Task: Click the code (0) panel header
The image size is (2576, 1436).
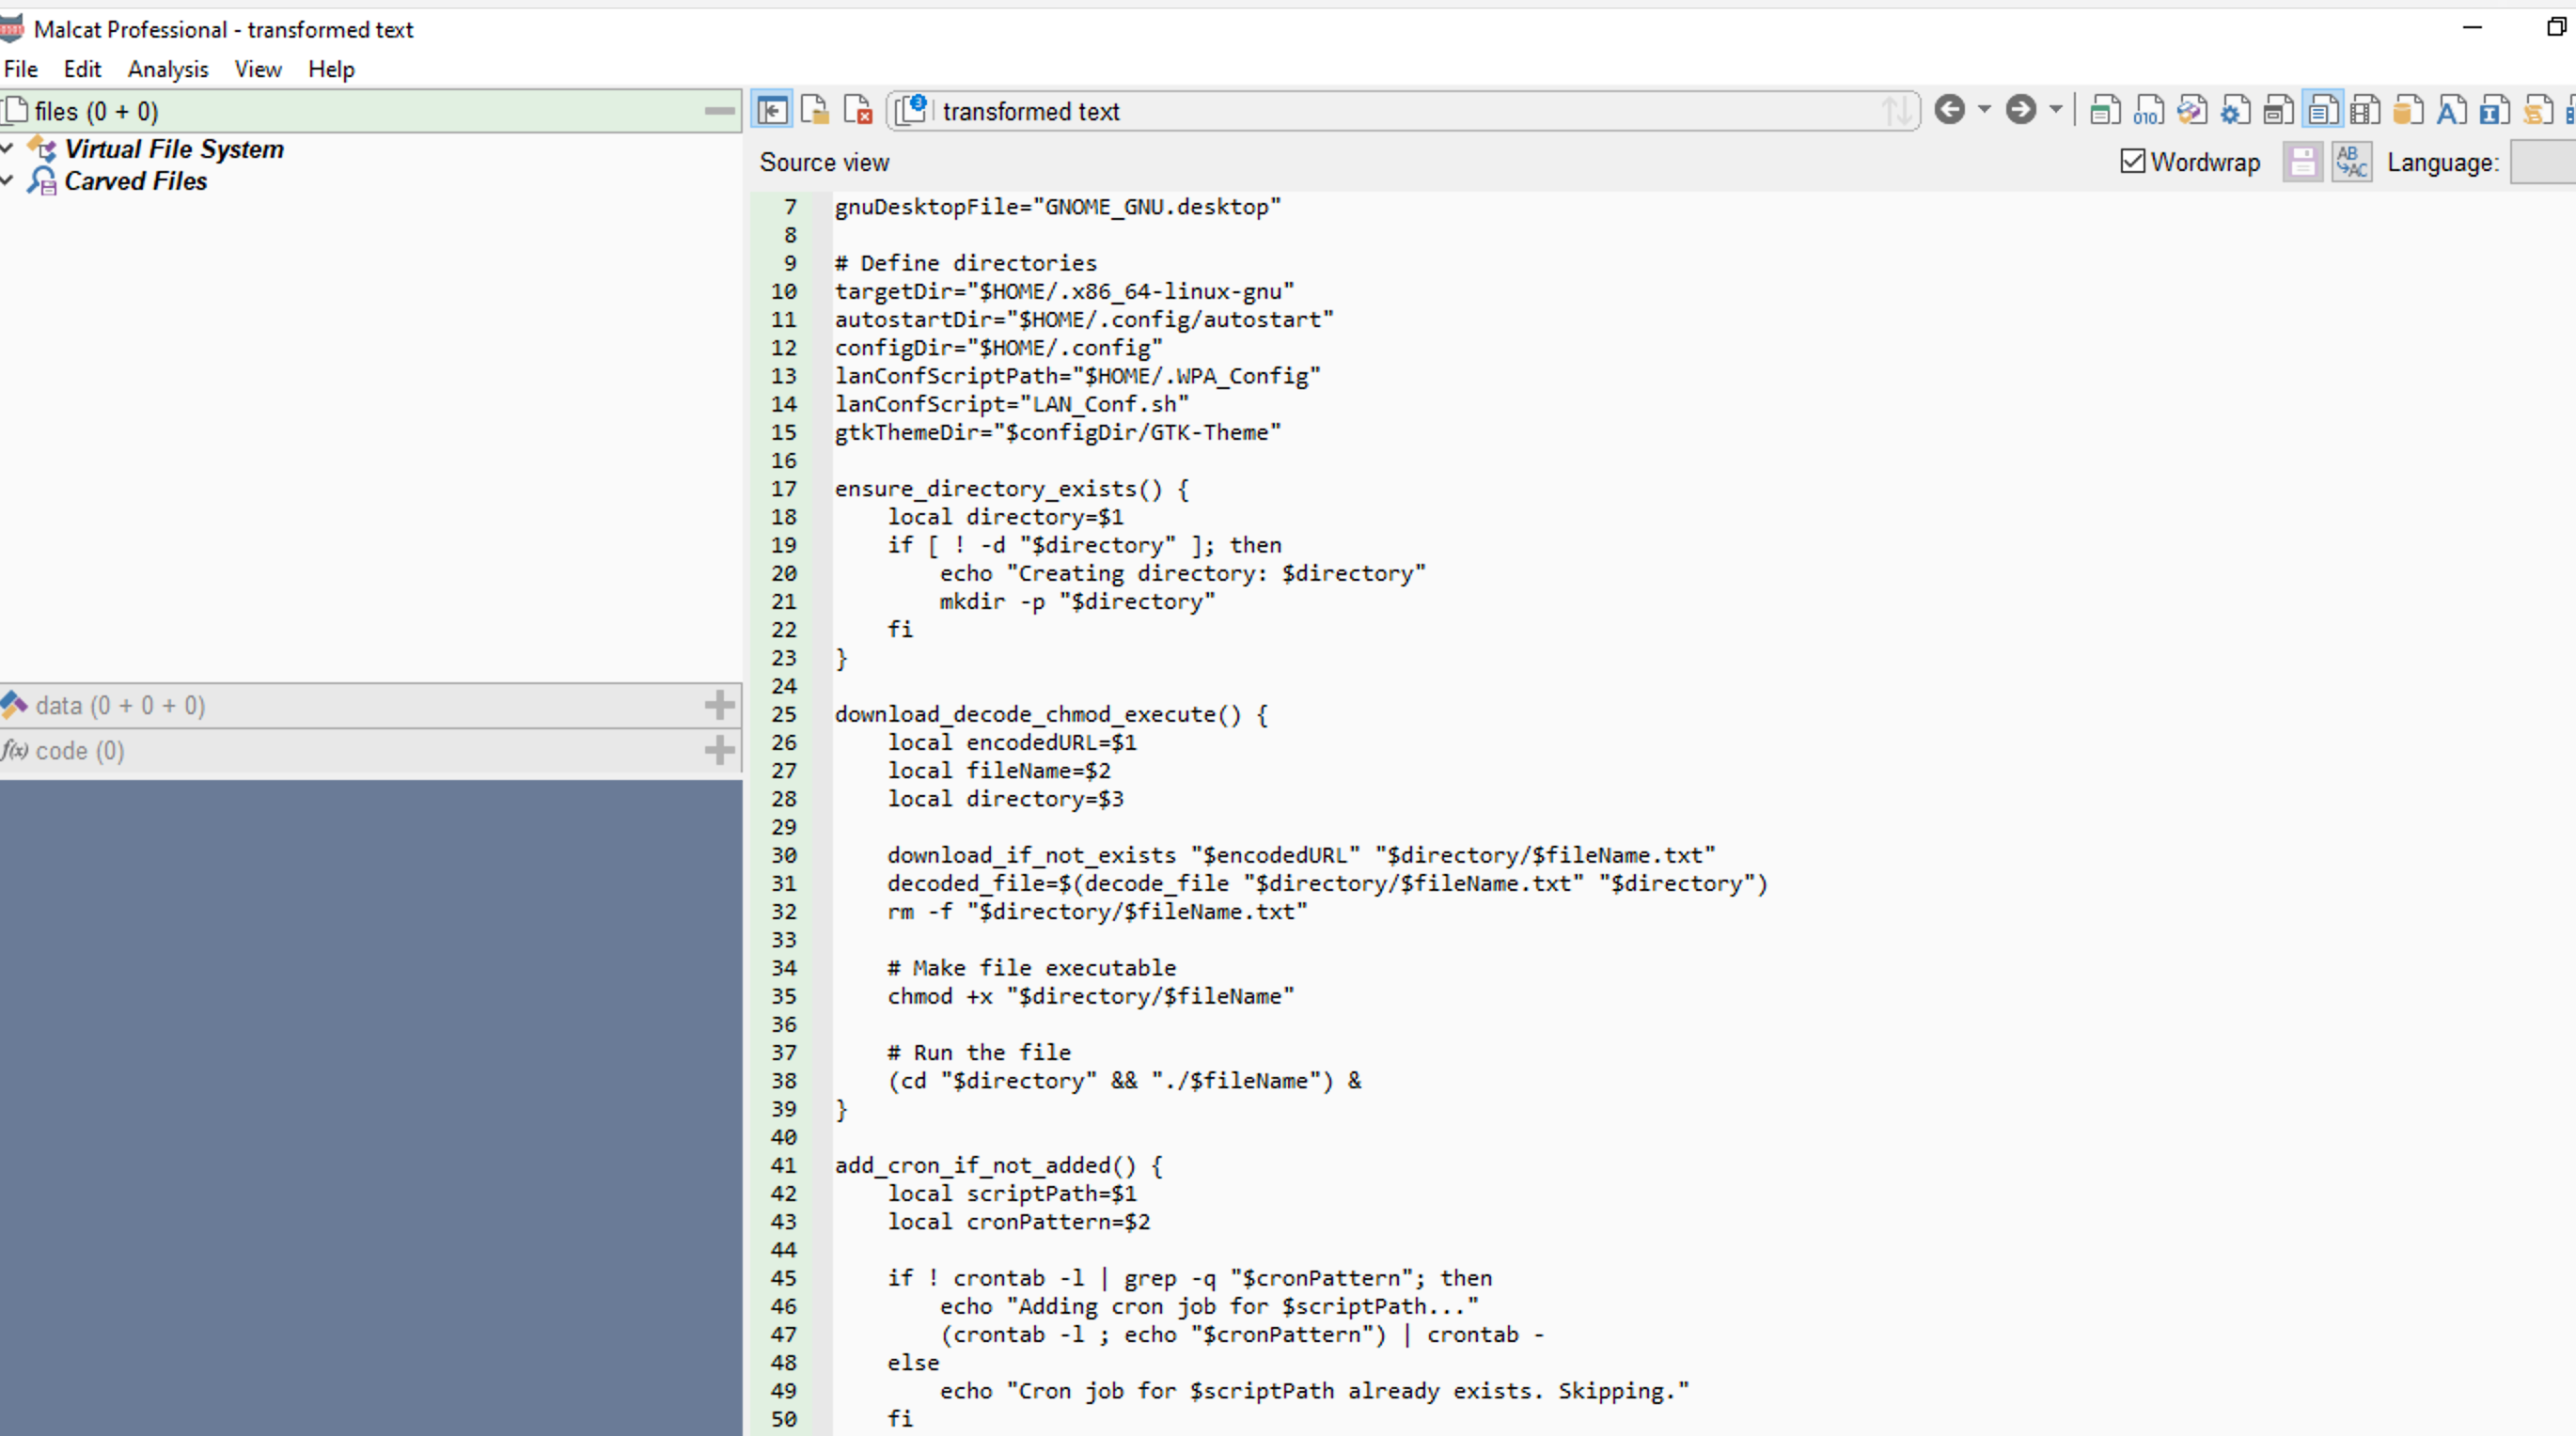Action: pos(370,751)
